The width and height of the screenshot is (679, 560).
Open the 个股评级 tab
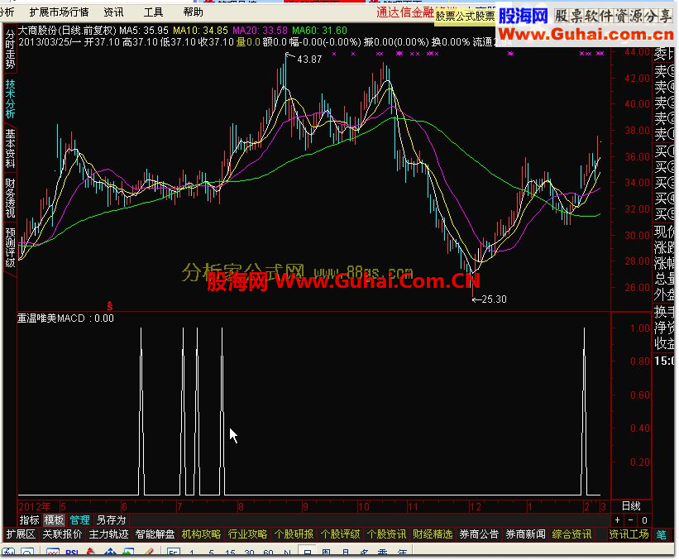[340, 534]
